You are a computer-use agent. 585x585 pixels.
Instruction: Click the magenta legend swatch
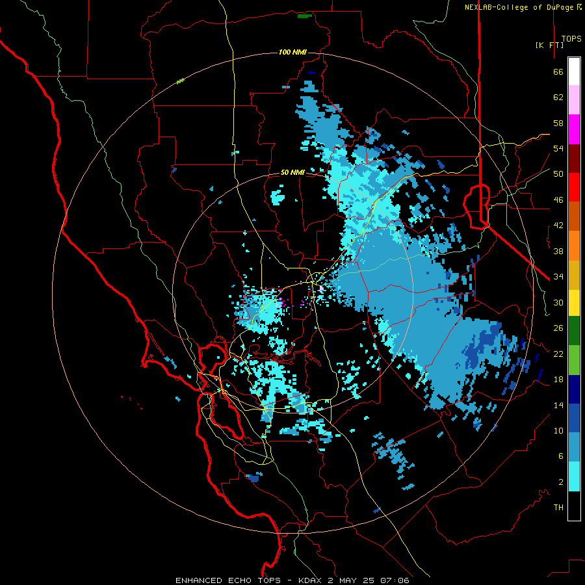(x=574, y=129)
